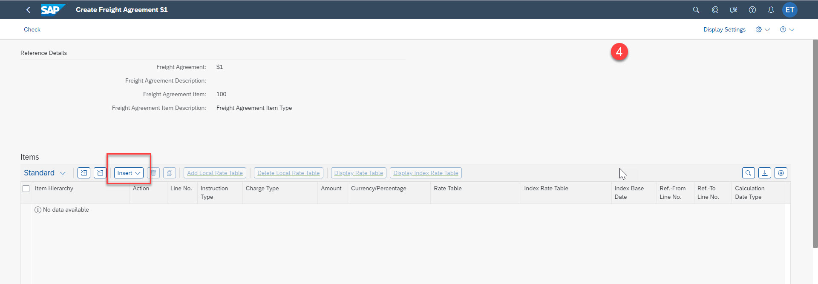Open the search icon in header

coord(696,10)
